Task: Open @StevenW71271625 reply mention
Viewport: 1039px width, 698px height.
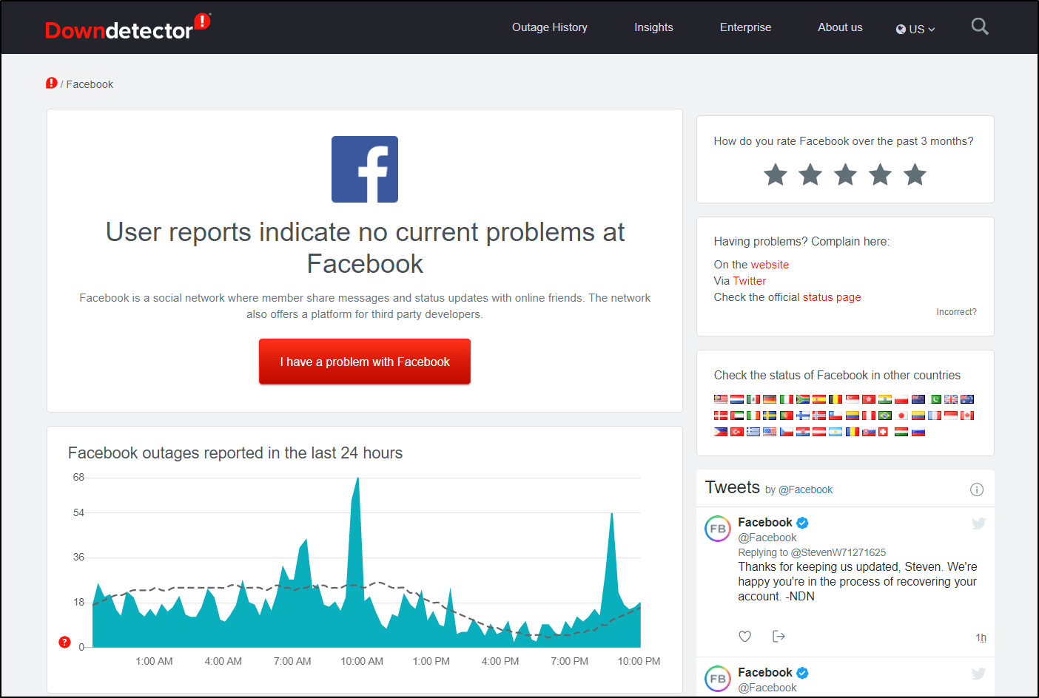Action: [838, 552]
